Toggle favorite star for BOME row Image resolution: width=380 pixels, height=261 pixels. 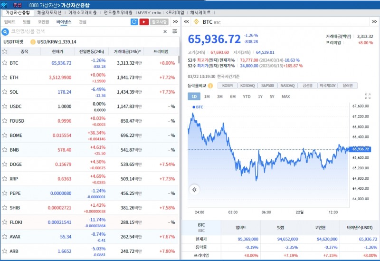point(5,135)
